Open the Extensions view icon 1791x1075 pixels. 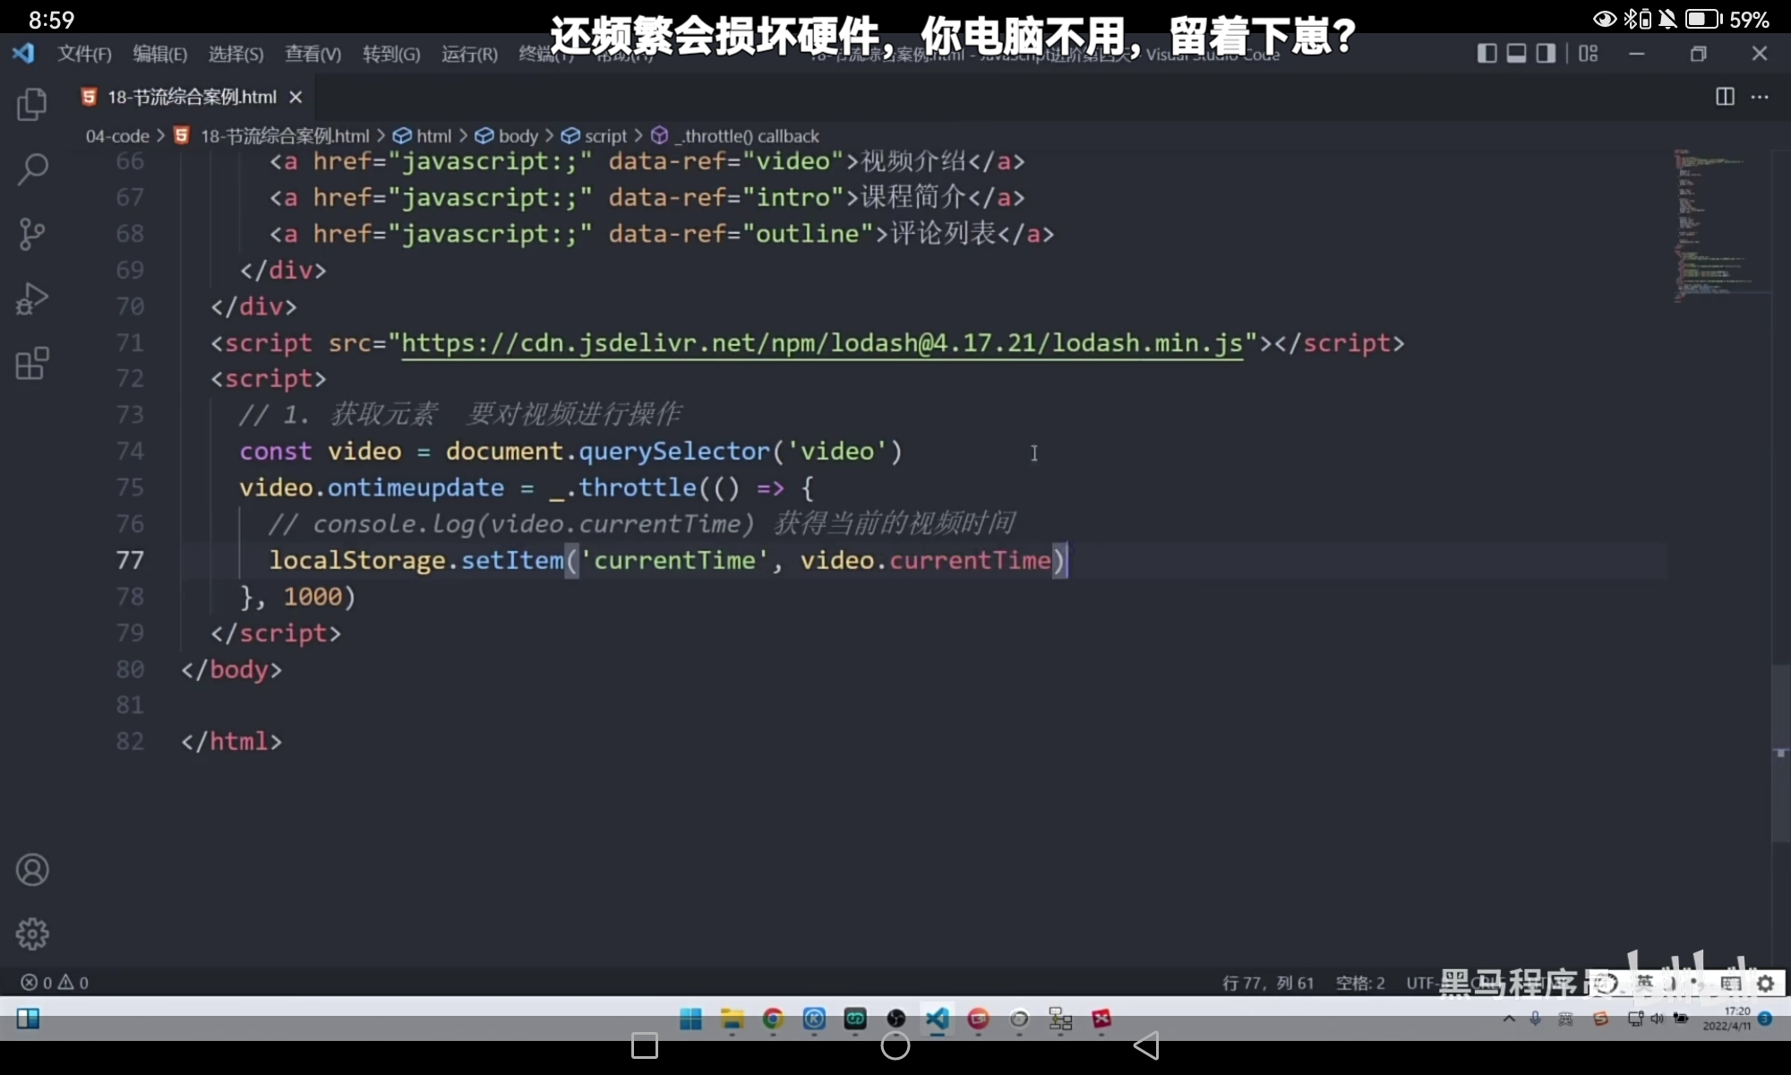[x=32, y=364]
